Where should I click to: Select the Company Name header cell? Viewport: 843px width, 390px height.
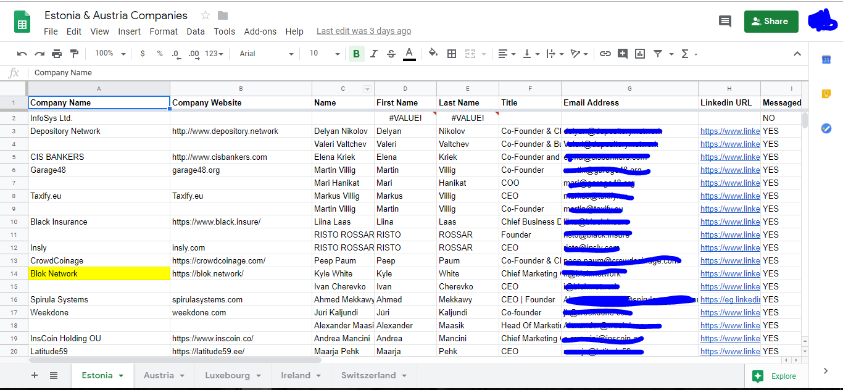99,102
